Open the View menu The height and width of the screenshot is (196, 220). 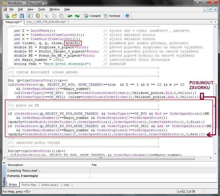[x=30, y=9]
